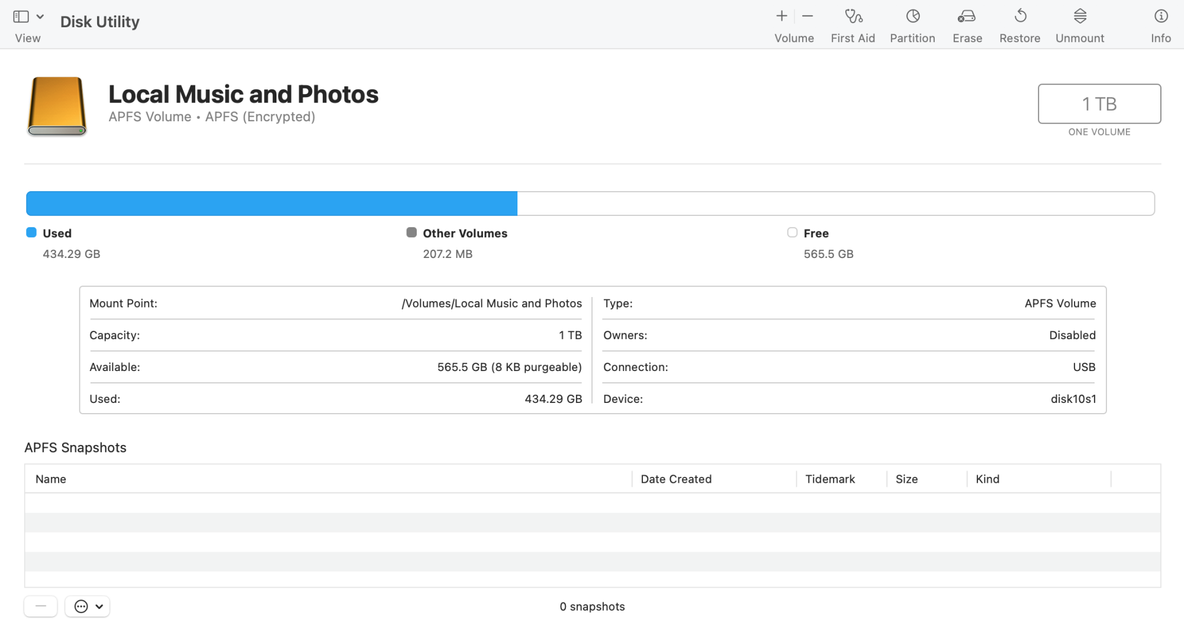
Task: Click the blue used-space bar
Action: pyautogui.click(x=272, y=204)
